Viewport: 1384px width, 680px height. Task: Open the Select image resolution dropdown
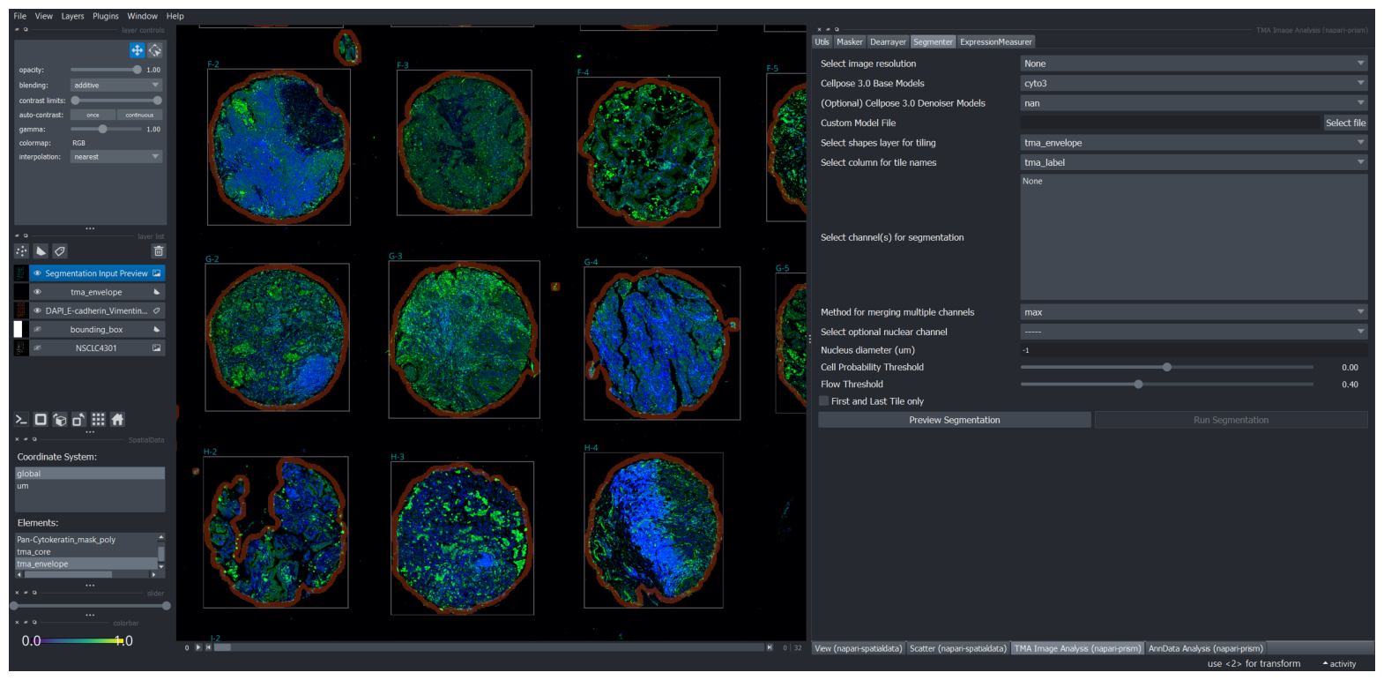click(1194, 64)
